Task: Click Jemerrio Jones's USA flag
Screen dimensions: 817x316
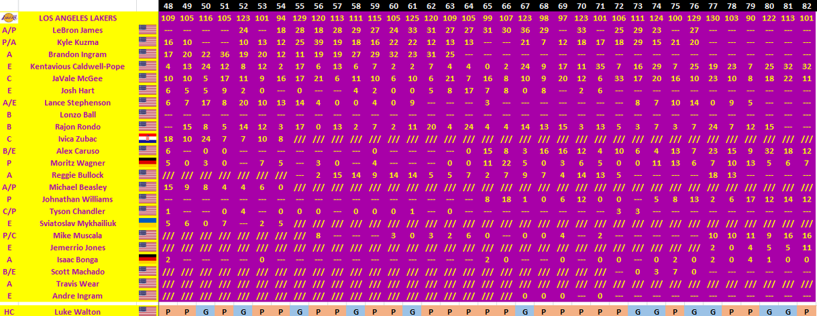Action: click(x=146, y=248)
